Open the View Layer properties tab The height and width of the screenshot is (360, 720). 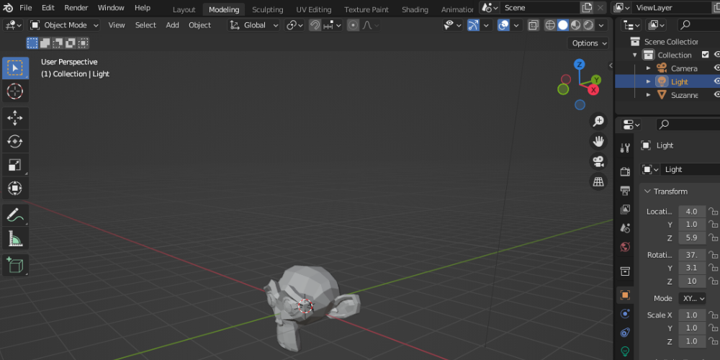point(625,210)
